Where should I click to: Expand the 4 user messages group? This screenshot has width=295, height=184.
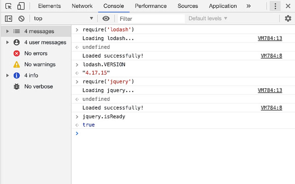[x=8, y=42]
